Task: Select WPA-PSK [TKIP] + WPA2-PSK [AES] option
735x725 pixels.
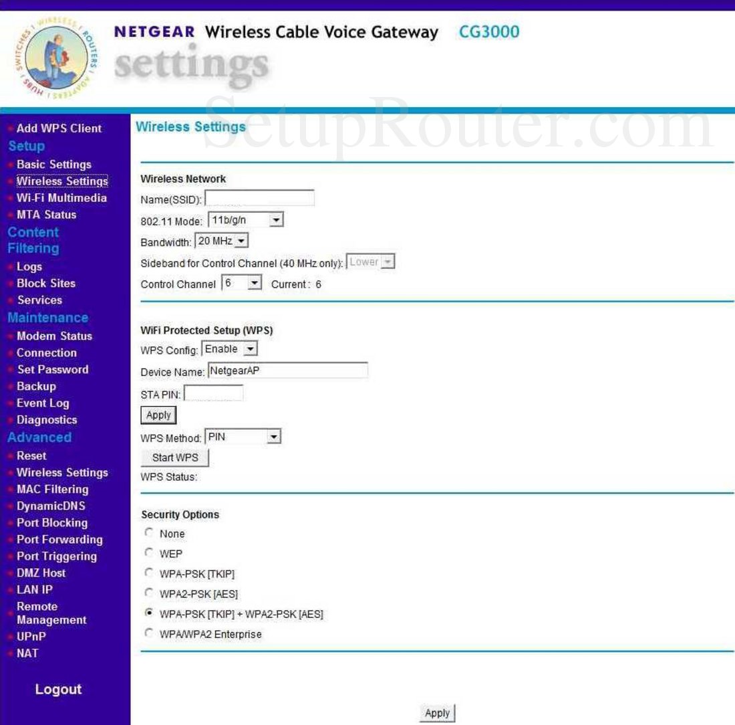Action: 148,613
